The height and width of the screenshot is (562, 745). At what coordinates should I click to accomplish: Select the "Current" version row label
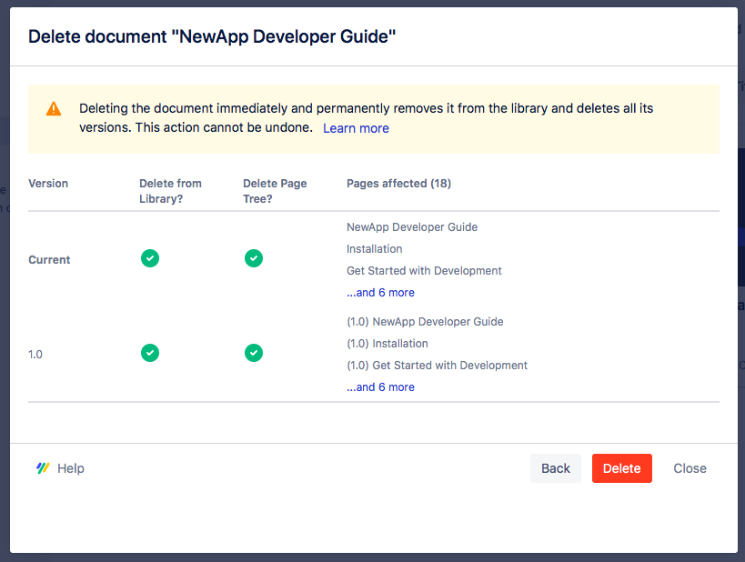[49, 260]
